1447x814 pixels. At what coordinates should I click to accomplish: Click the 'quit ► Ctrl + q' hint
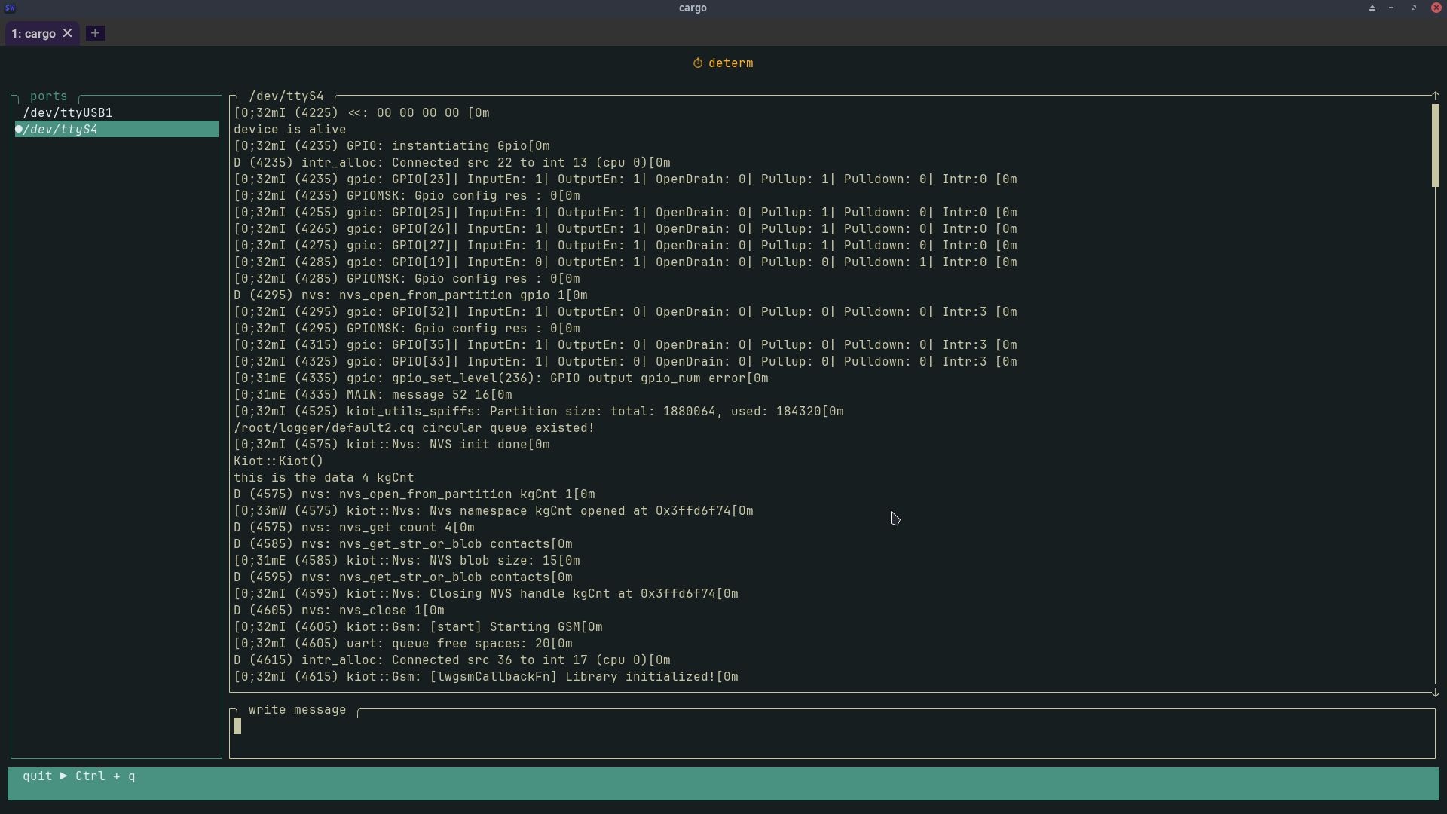(x=79, y=776)
